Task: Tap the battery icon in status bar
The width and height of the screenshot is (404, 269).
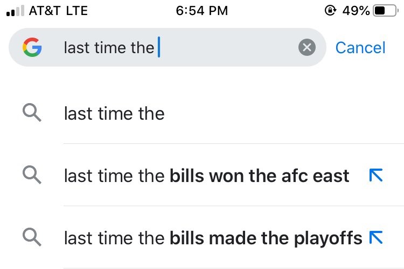Action: 386,11
